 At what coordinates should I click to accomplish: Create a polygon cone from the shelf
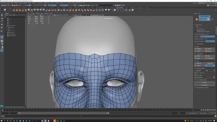point(23,10)
